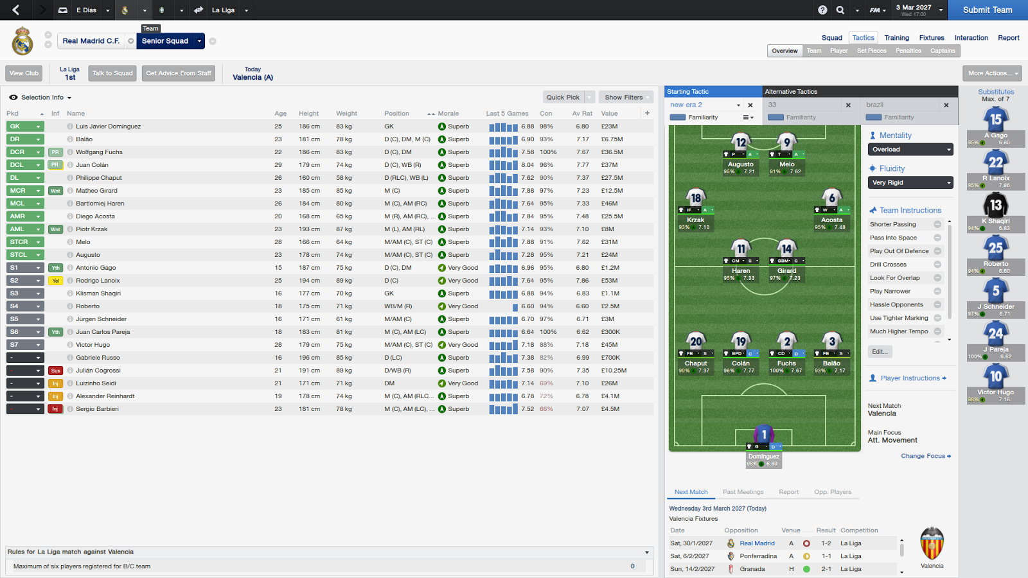The height and width of the screenshot is (578, 1028).
Task: Open the Past Meetings tab
Action: (x=743, y=492)
